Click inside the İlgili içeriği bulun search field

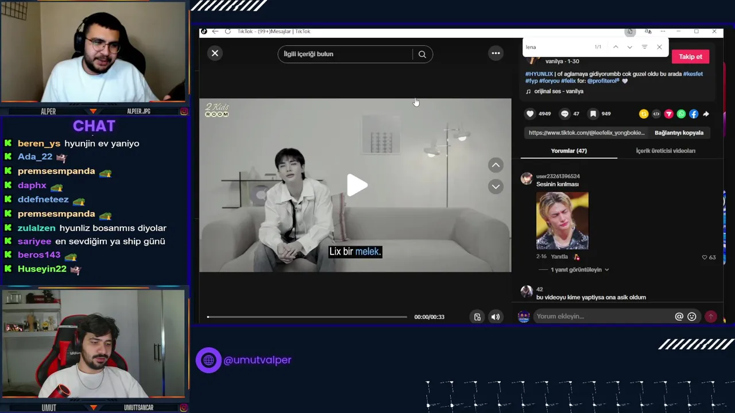pos(345,54)
